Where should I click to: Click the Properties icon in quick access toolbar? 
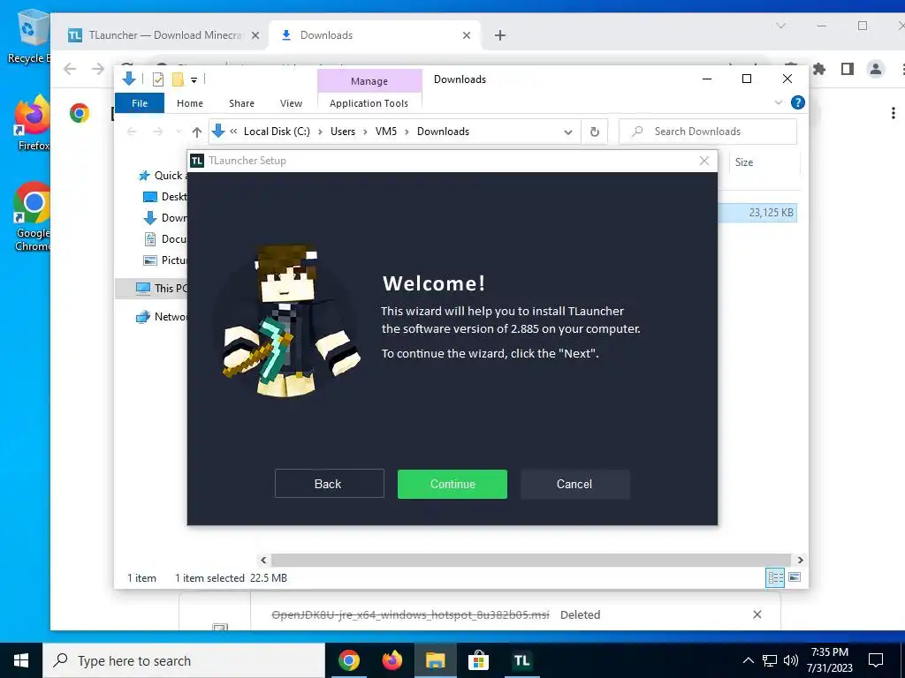pyautogui.click(x=158, y=79)
